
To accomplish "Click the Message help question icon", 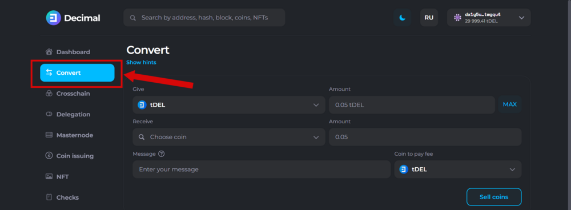I will (162, 154).
